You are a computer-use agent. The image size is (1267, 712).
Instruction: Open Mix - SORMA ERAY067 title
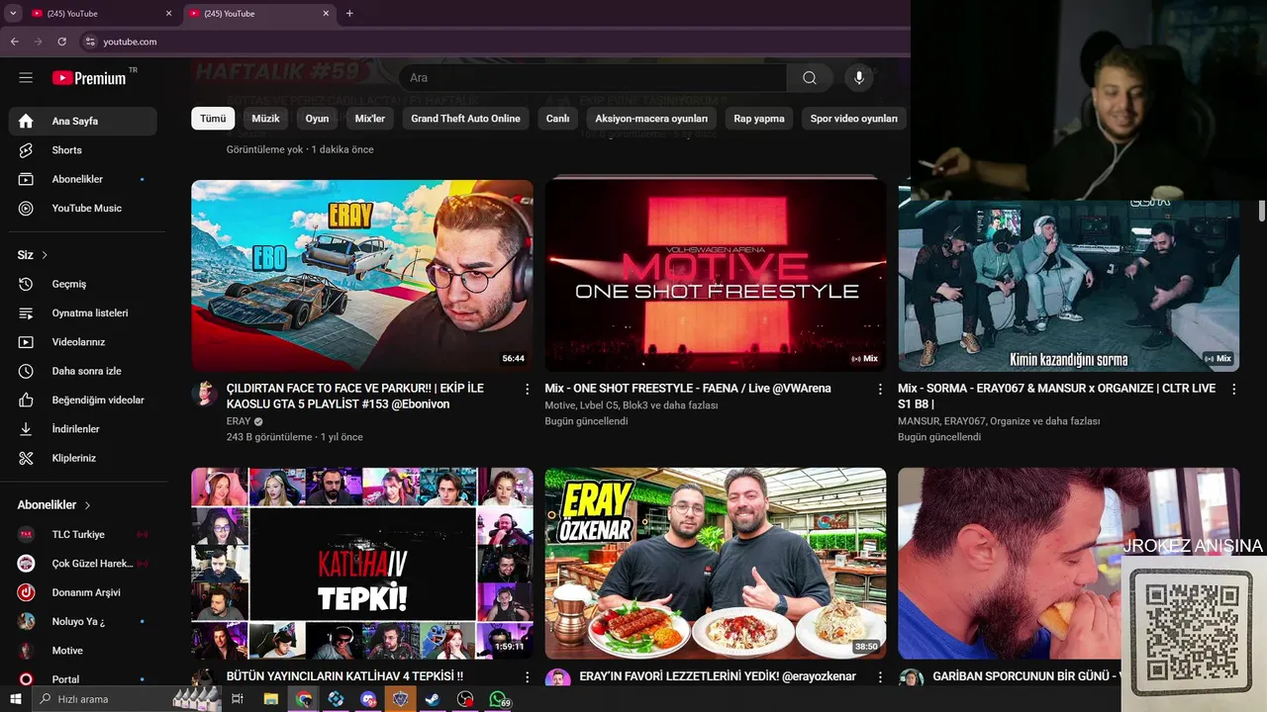tap(1056, 397)
